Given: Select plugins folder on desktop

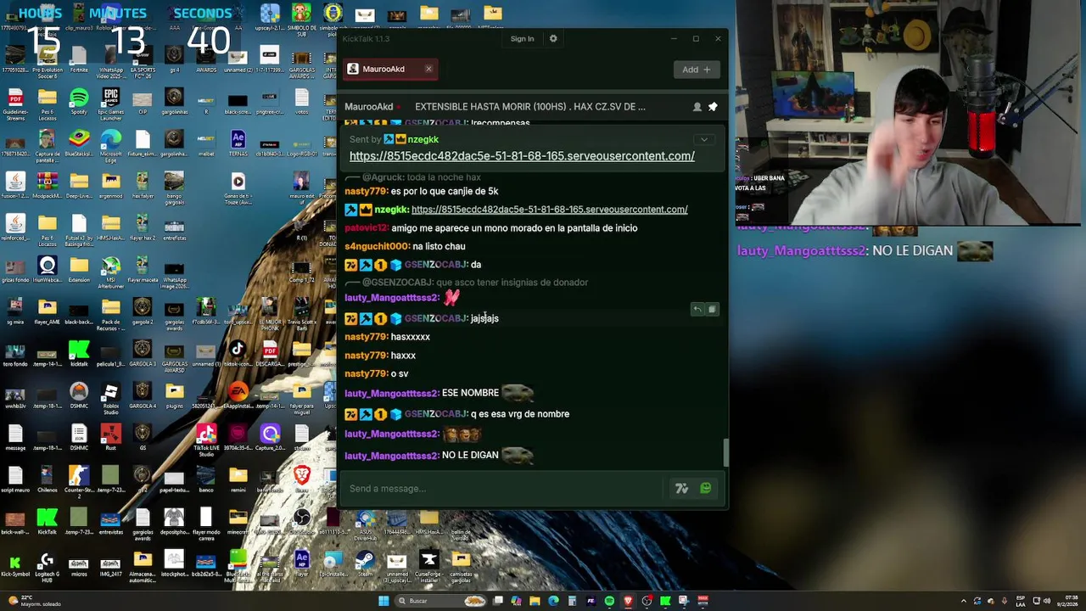Looking at the screenshot, I should tap(175, 395).
